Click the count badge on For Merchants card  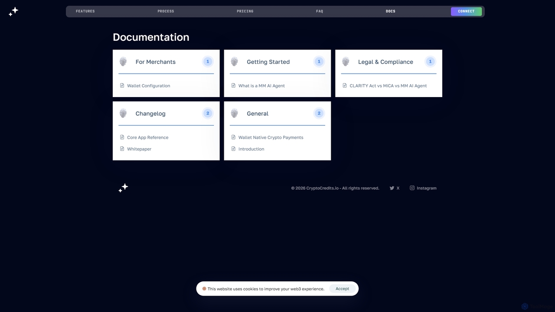point(208,62)
